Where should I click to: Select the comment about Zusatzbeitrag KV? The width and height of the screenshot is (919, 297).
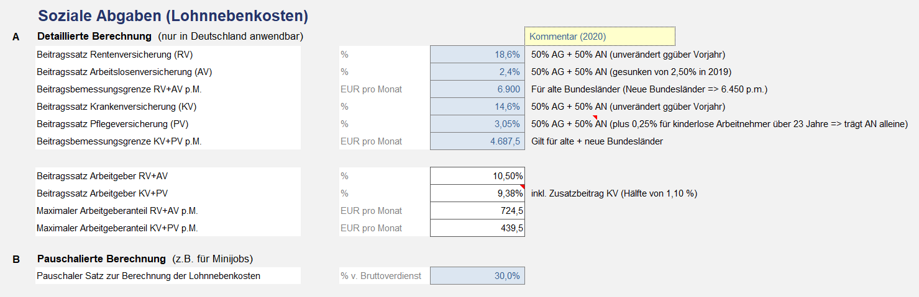pyautogui.click(x=614, y=193)
